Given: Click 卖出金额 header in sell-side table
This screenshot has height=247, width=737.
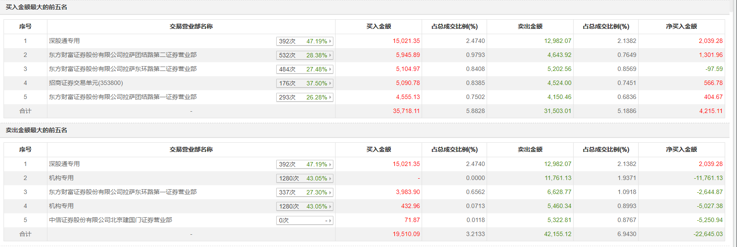Looking at the screenshot, I should click(530, 149).
